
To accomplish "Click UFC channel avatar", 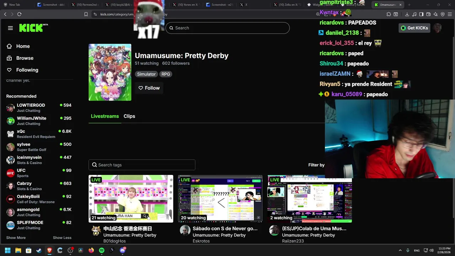I will pyautogui.click(x=10, y=173).
